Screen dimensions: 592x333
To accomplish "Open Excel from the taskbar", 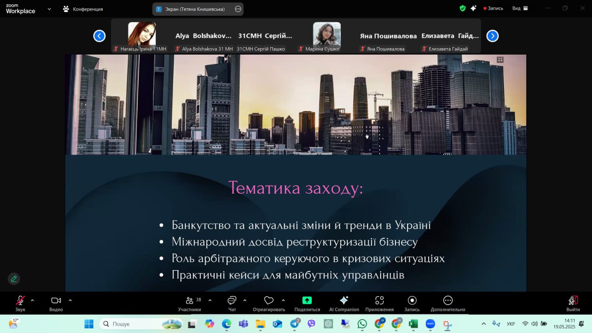I will (x=413, y=324).
